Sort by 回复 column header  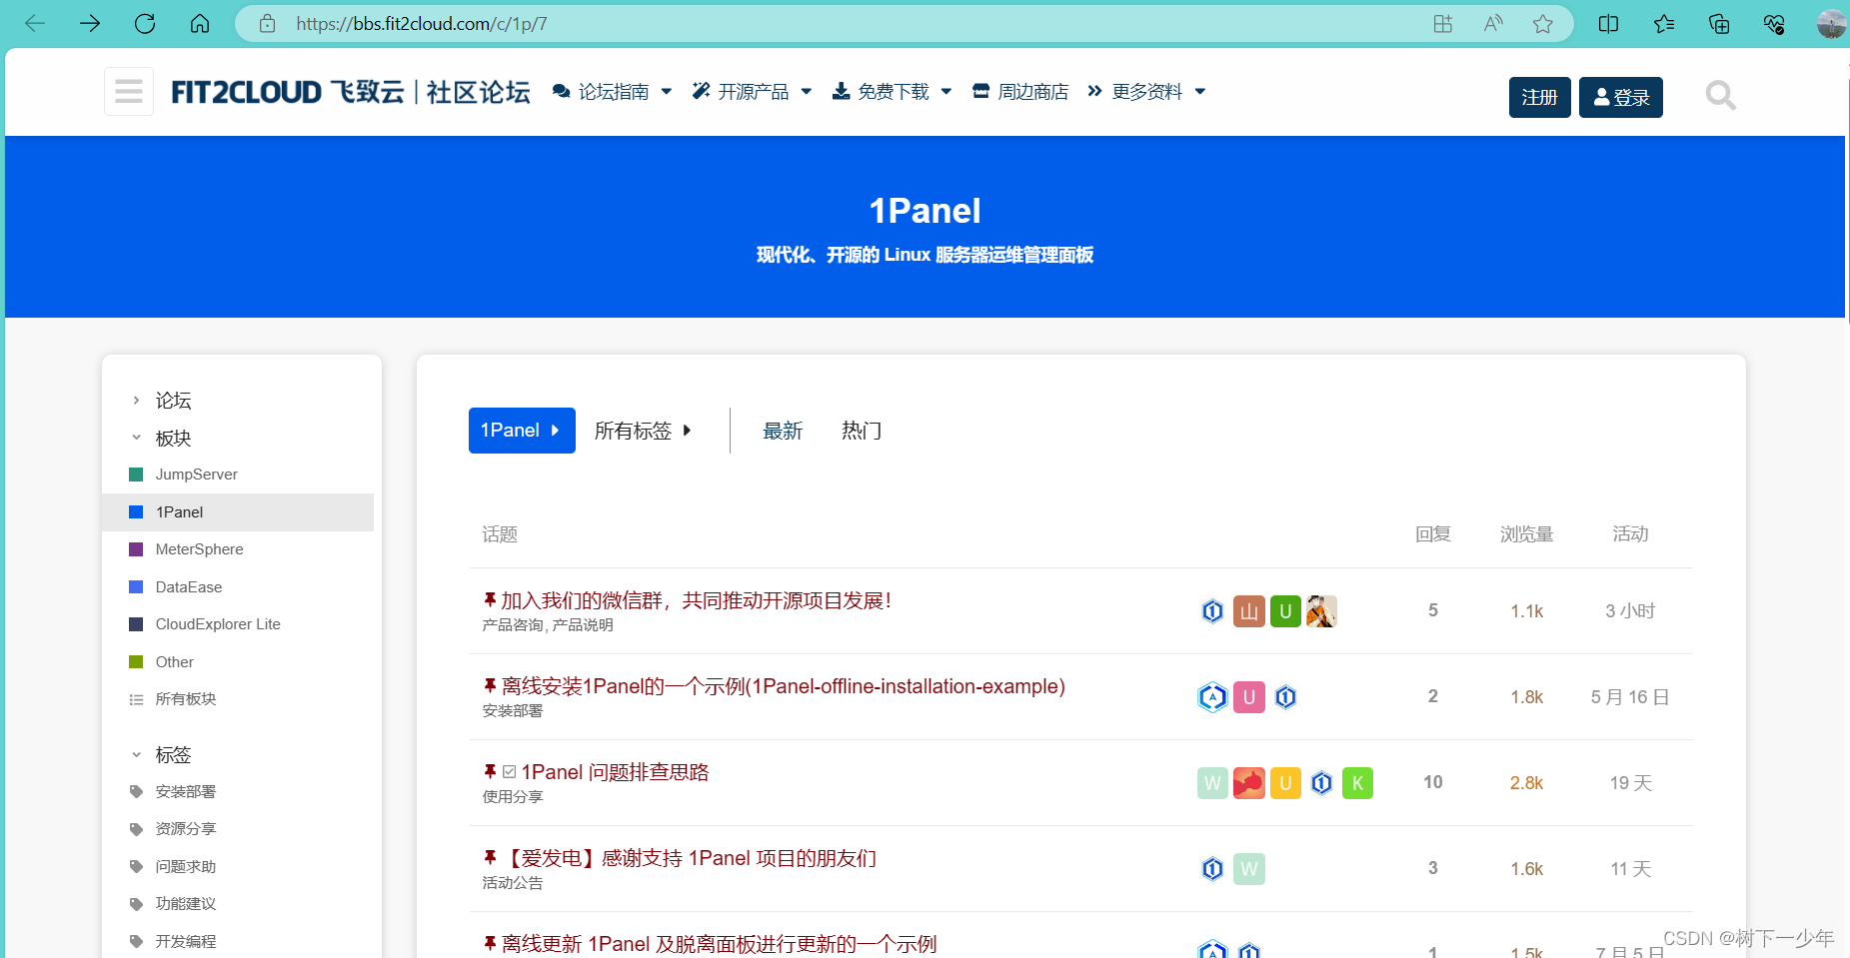click(1433, 534)
